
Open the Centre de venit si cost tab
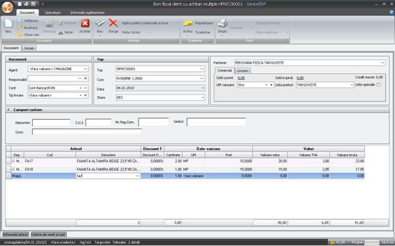tap(49, 235)
